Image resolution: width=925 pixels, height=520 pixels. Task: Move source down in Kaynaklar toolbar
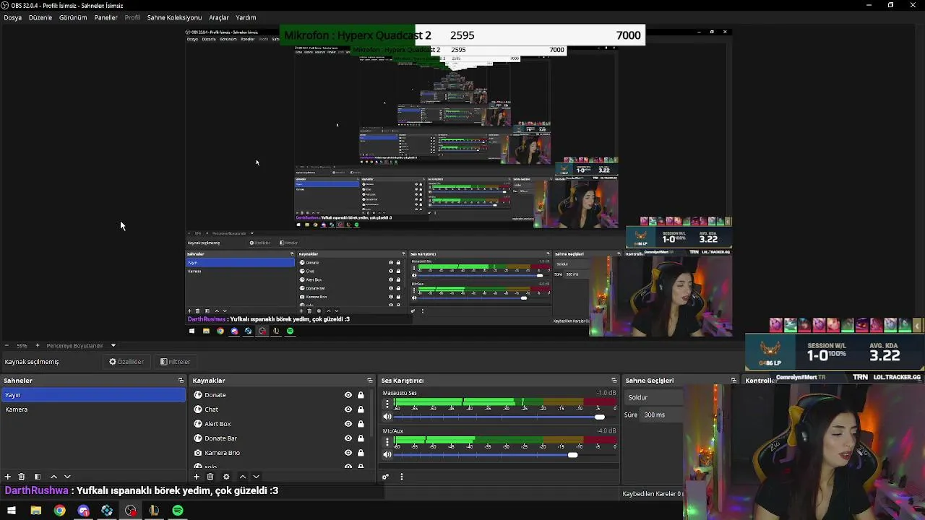coord(256,477)
